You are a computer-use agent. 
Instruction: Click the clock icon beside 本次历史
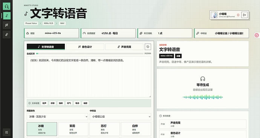tap(161, 116)
